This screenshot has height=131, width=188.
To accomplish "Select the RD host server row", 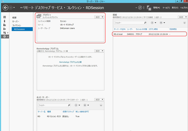I will pos(70,116).
